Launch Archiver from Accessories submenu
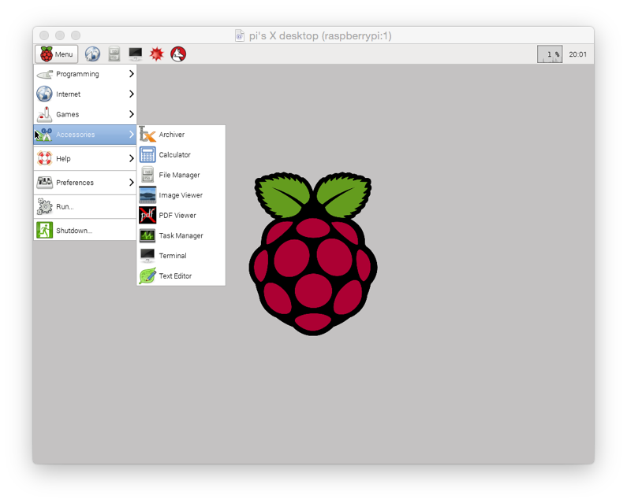The height and width of the screenshot is (503, 627). pos(181,135)
